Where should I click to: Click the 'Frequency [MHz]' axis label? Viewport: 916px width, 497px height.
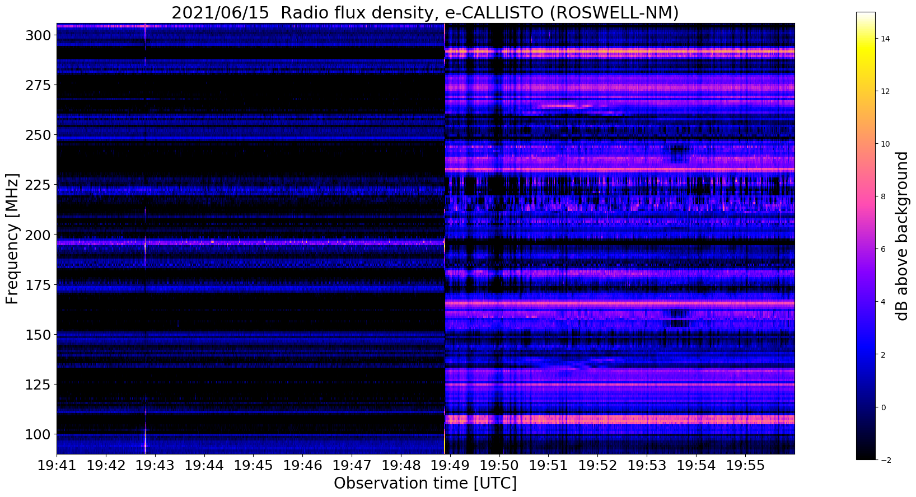coord(12,238)
